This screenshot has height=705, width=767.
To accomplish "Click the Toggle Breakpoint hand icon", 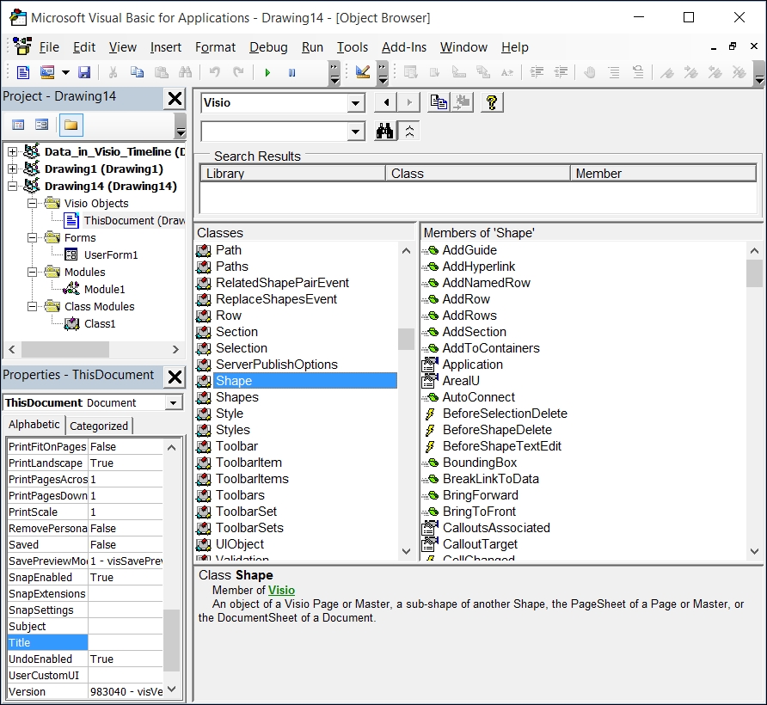I will pyautogui.click(x=590, y=72).
